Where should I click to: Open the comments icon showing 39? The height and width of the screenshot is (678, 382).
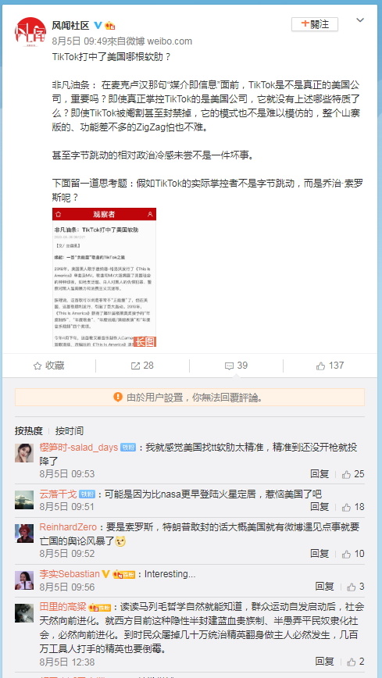coord(236,366)
